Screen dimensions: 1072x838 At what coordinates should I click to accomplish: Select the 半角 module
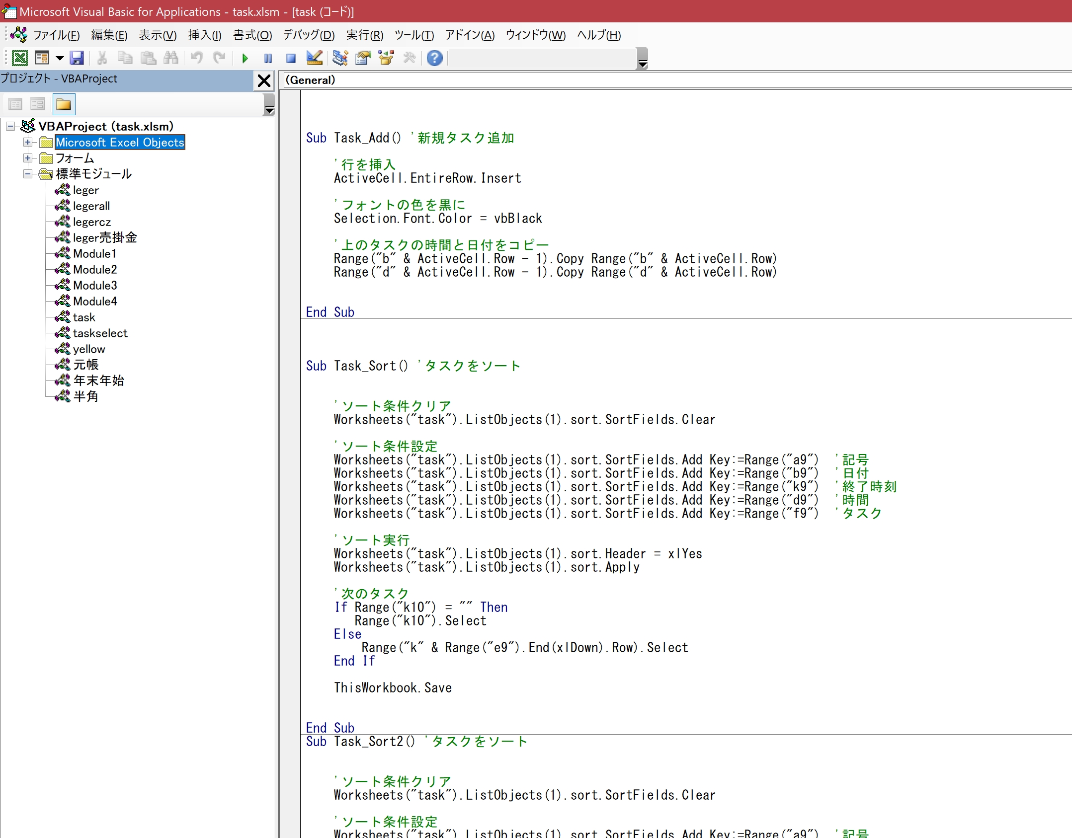(86, 397)
